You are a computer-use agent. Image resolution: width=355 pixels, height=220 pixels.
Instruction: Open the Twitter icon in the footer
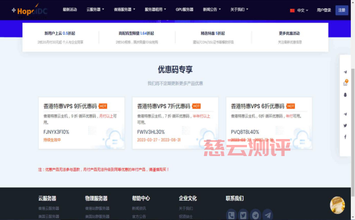click(x=243, y=215)
